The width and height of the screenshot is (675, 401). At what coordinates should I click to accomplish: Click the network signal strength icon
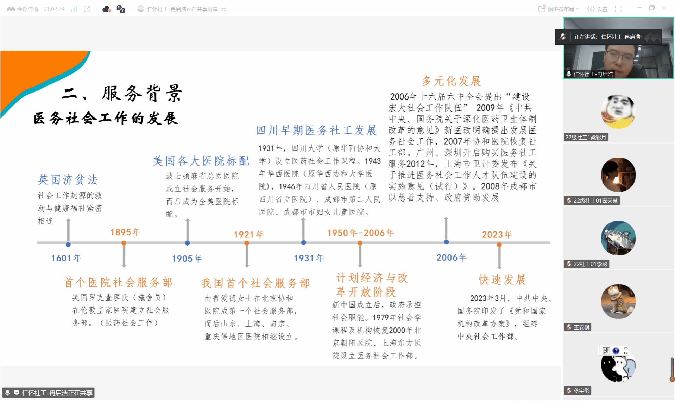click(x=74, y=9)
